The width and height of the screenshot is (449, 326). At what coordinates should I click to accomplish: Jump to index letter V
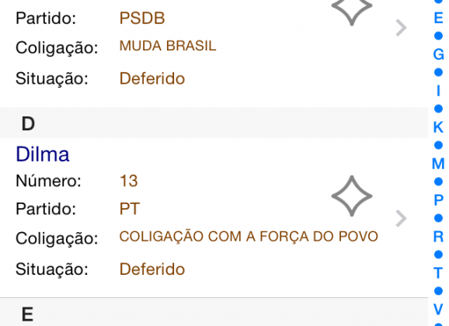[438, 309]
